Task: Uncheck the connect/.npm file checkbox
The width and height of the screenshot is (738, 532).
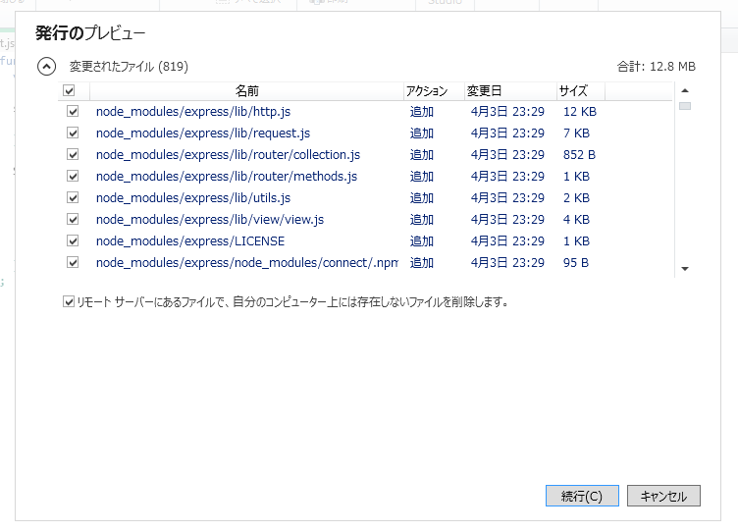Action: click(x=73, y=262)
